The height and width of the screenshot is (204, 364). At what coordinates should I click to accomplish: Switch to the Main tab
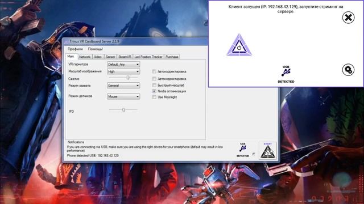(71, 56)
